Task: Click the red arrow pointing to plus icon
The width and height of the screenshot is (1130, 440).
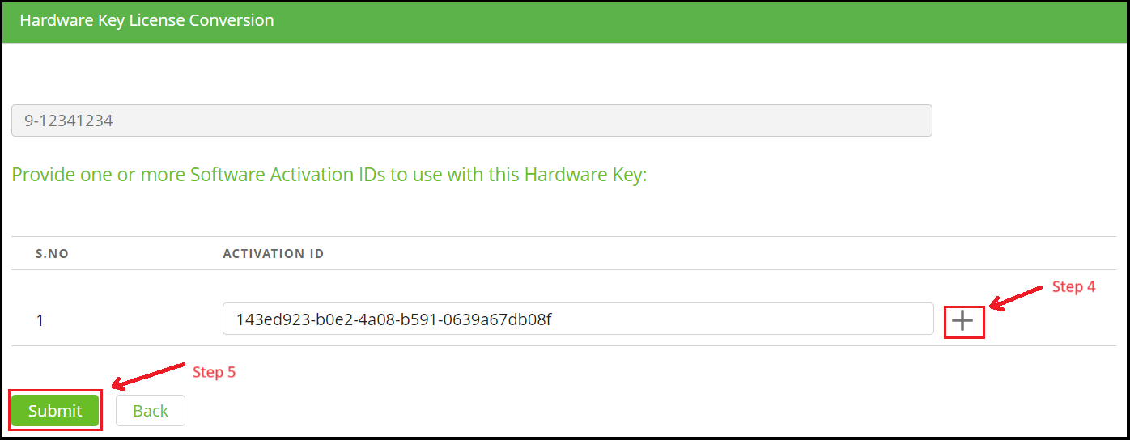Action: 1015,297
